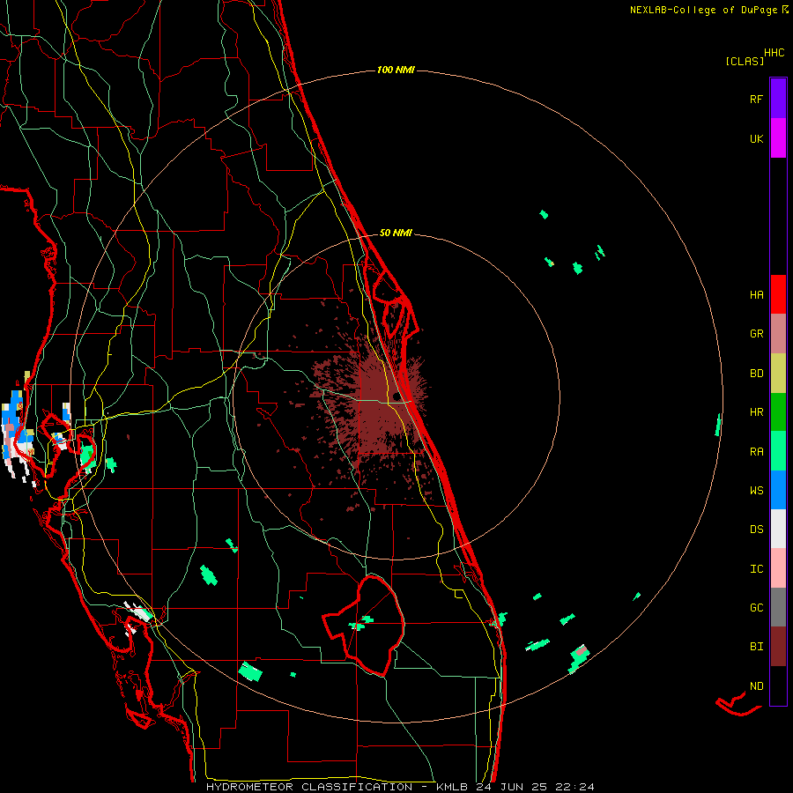Click the RA light green legend swatch
The width and height of the screenshot is (793, 793).
tap(778, 451)
